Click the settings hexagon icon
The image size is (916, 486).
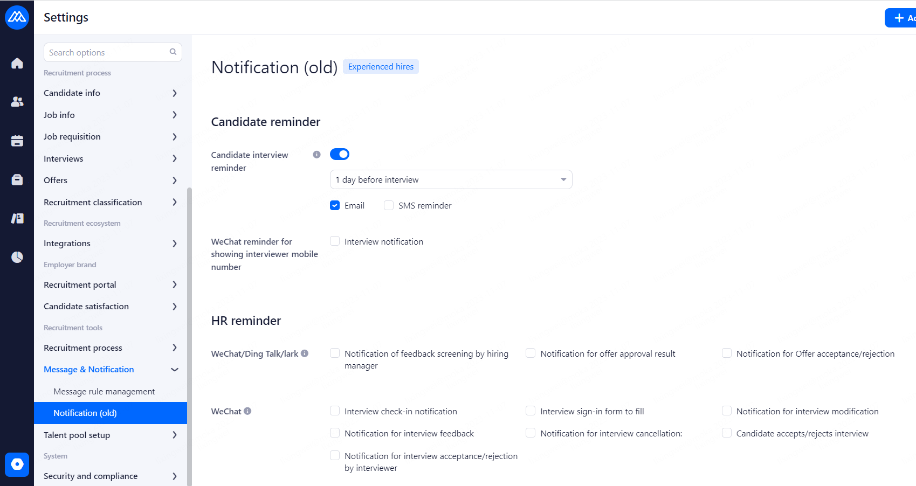[x=17, y=464]
